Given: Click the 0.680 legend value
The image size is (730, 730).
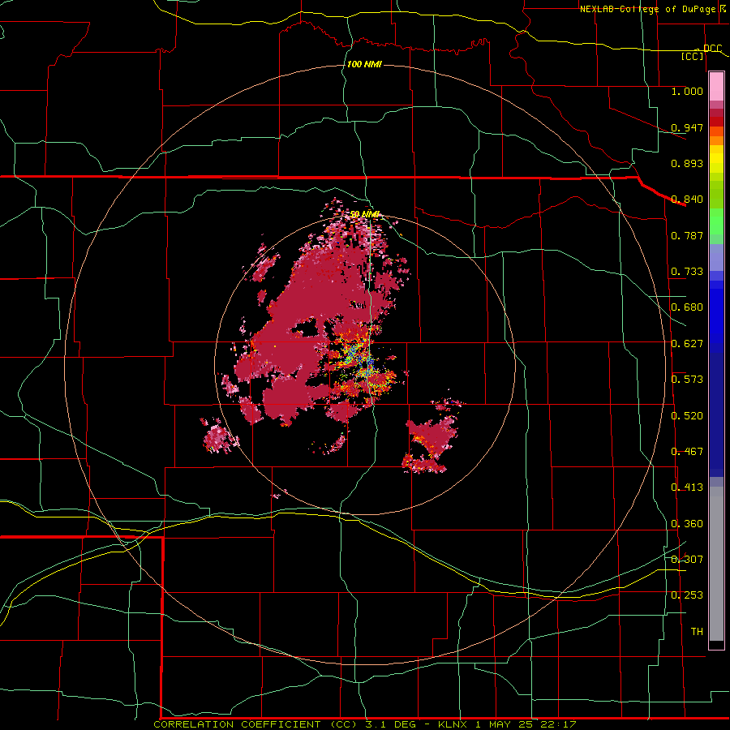Looking at the screenshot, I should [x=687, y=307].
